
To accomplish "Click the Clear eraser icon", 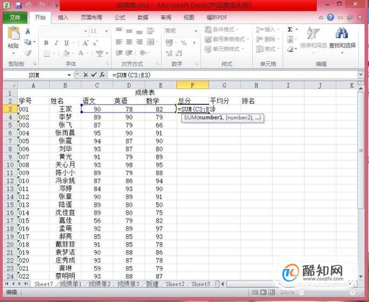I will pyautogui.click(x=291, y=49).
